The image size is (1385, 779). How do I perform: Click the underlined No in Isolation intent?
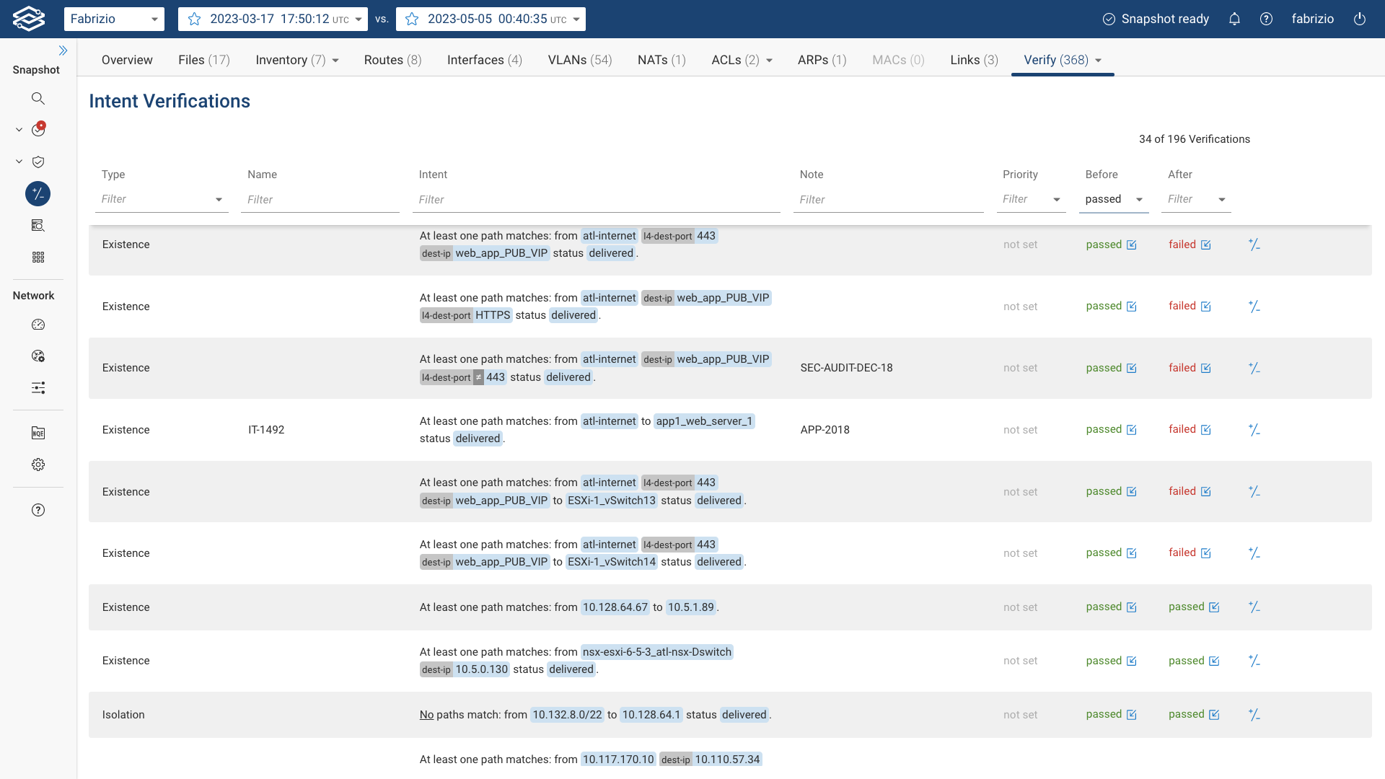coord(426,715)
